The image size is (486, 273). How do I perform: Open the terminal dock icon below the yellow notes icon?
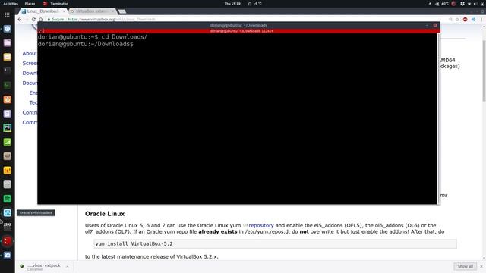click(x=7, y=71)
